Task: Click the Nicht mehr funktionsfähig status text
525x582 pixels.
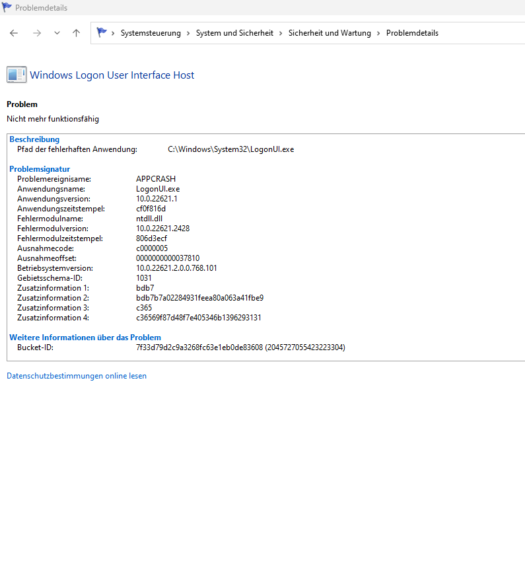Action: pyautogui.click(x=53, y=119)
